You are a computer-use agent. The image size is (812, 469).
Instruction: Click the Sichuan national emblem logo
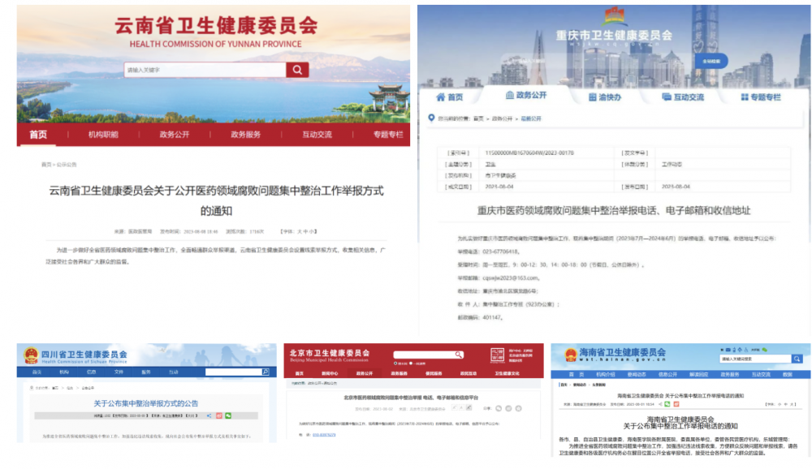point(31,355)
